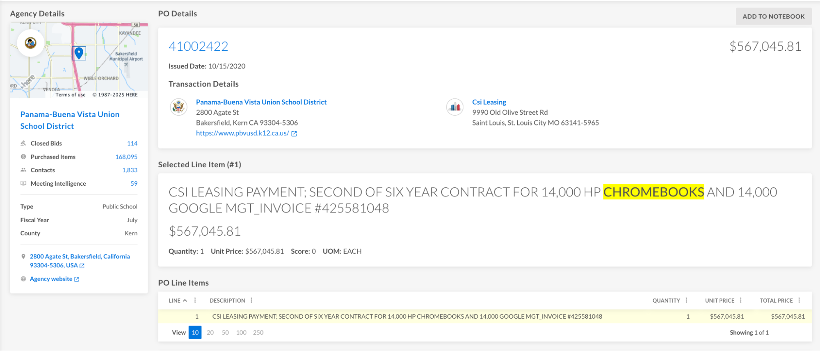Click the Csi Leasing vendor logo icon
Image resolution: width=820 pixels, height=351 pixels.
[x=455, y=107]
